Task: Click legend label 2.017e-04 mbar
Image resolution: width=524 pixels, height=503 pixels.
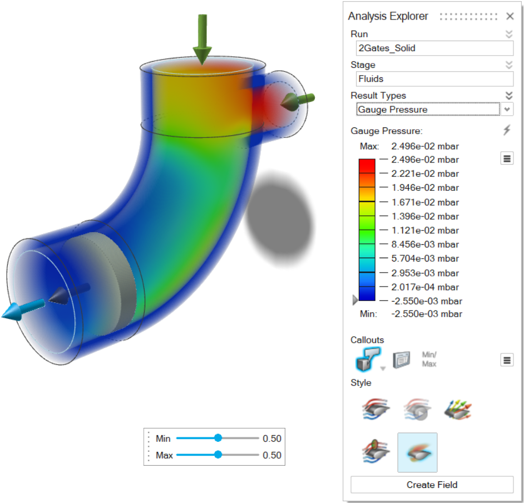Action: 425,288
